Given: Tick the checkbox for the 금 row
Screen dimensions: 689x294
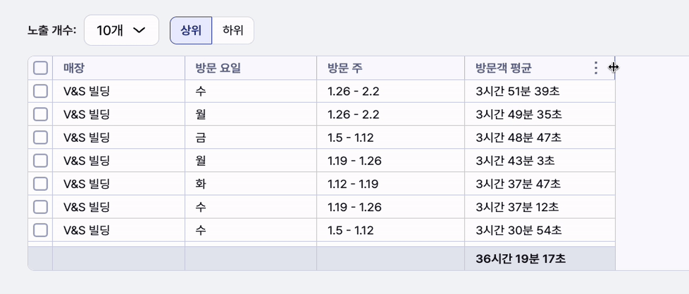Looking at the screenshot, I should pyautogui.click(x=41, y=137).
